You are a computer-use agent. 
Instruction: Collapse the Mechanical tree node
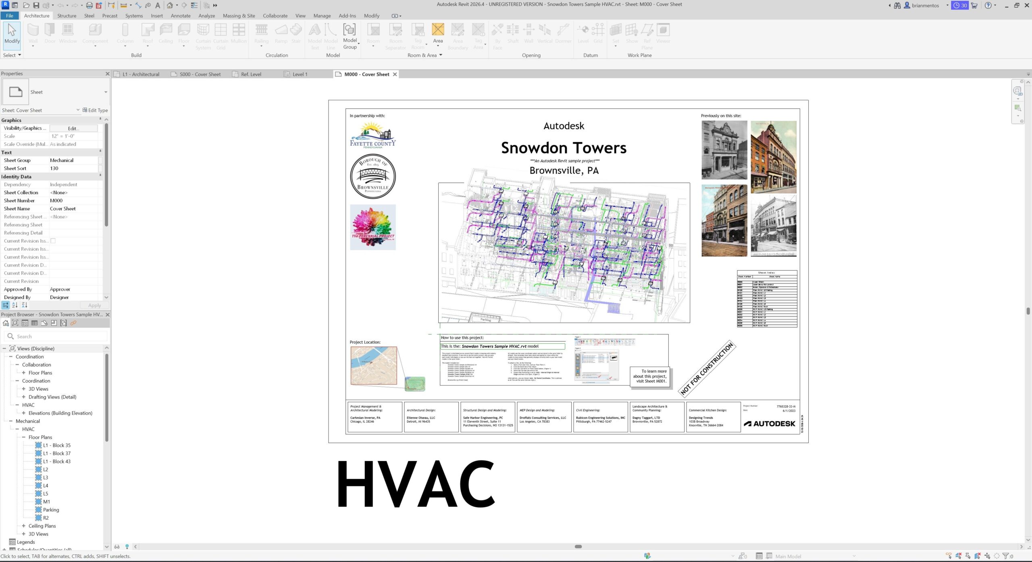[11, 421]
